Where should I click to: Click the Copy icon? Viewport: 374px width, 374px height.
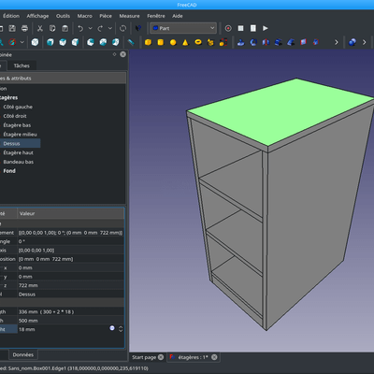click(52, 28)
